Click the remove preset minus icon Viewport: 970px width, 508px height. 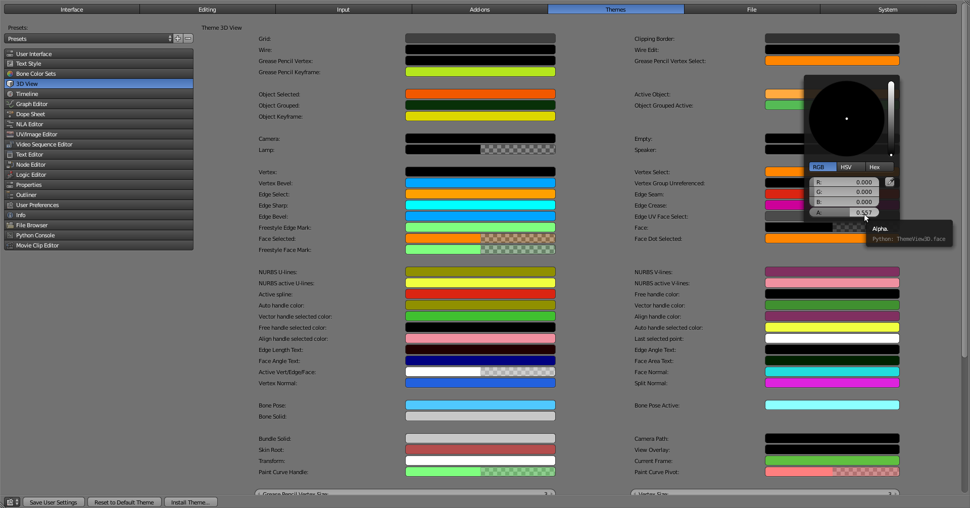point(188,38)
